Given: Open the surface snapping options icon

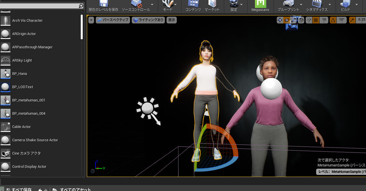Looking at the screenshot, I should 309,20.
